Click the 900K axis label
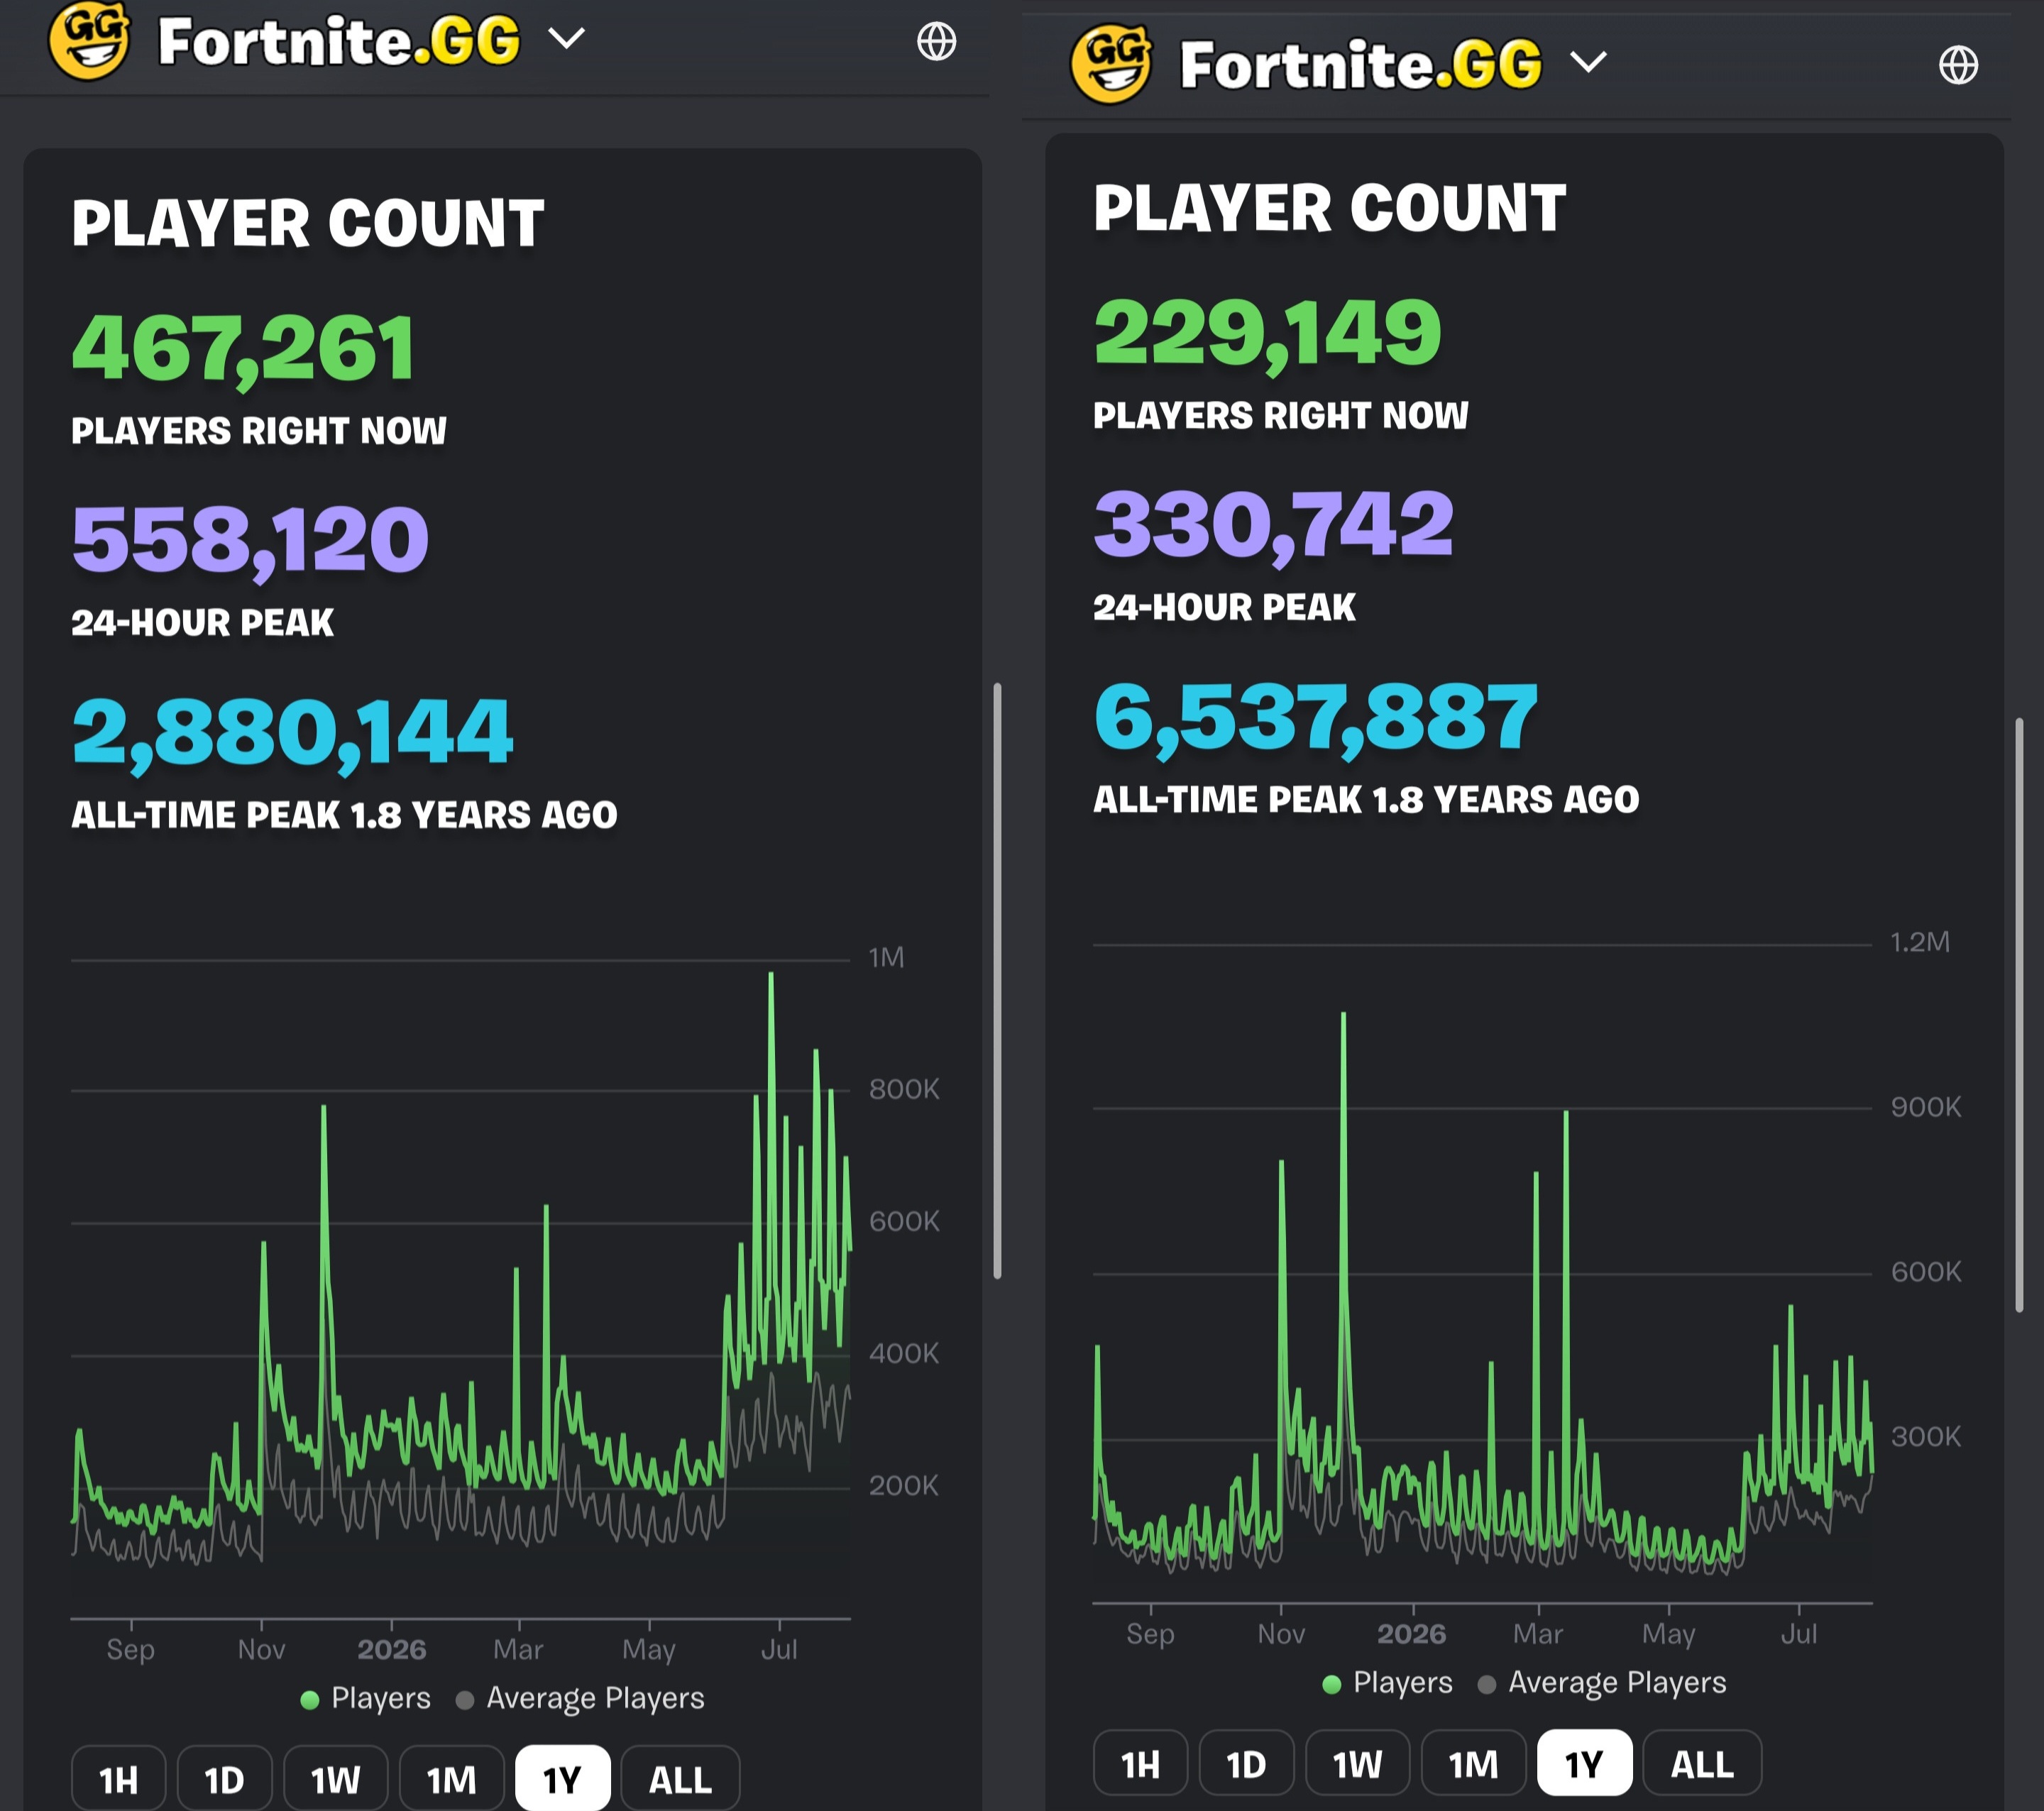This screenshot has width=2044, height=1811. 1926,1107
